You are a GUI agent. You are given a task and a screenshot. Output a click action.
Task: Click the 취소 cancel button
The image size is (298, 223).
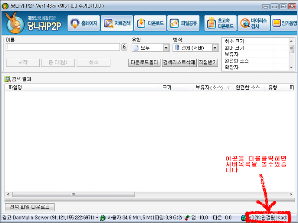coord(93,63)
